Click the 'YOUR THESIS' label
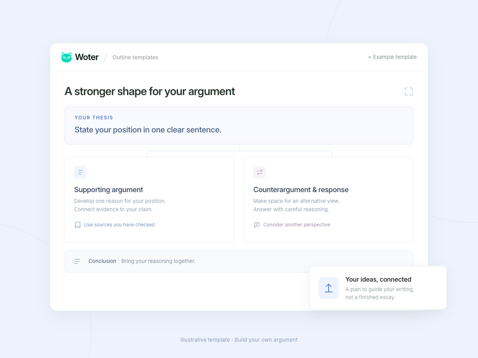The width and height of the screenshot is (478, 358). pos(94,118)
